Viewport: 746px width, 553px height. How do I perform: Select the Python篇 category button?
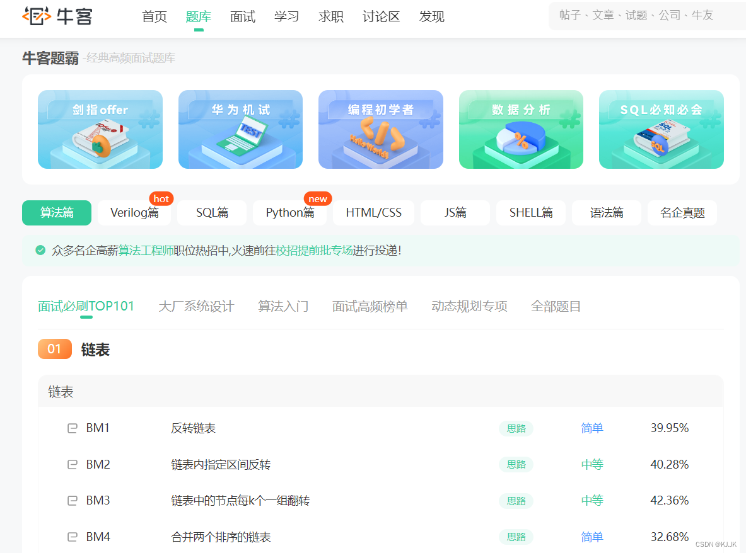pos(289,212)
